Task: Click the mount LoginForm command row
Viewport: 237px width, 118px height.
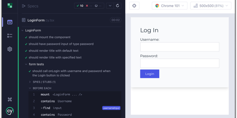Action: (75, 95)
